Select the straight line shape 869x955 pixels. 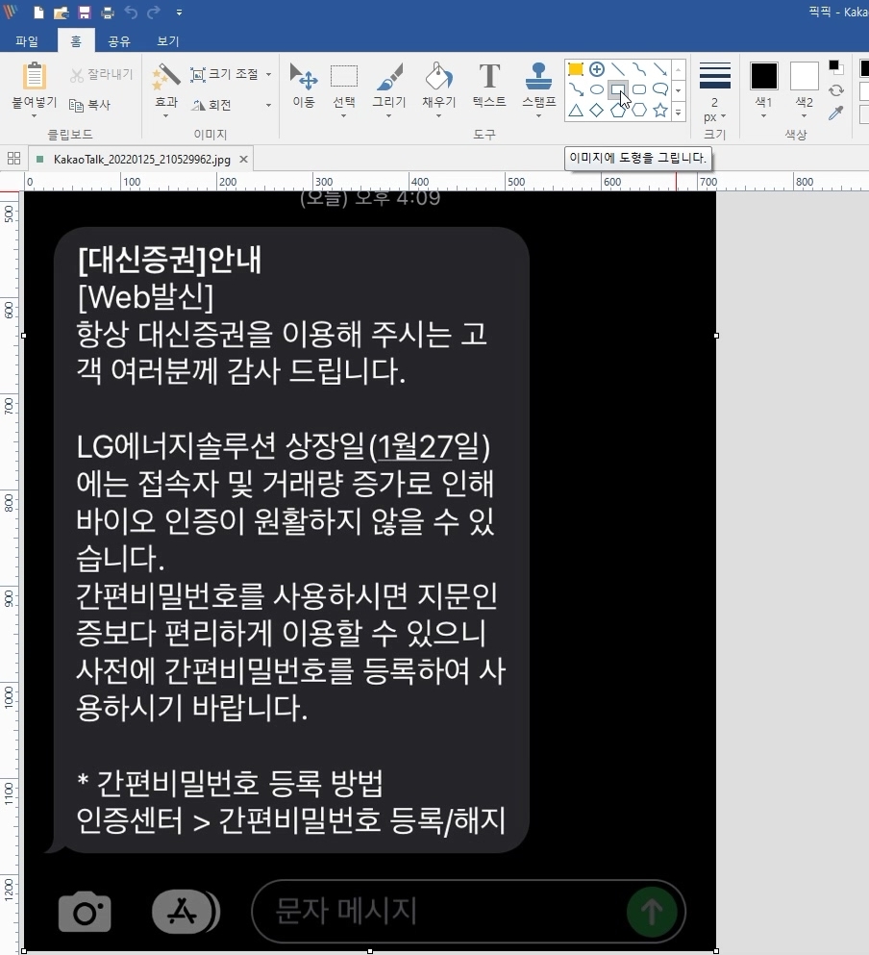tap(618, 69)
